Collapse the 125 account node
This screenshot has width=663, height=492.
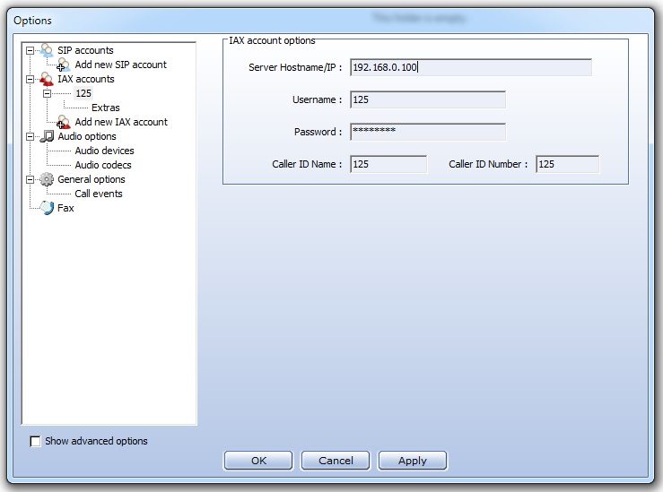pos(47,94)
